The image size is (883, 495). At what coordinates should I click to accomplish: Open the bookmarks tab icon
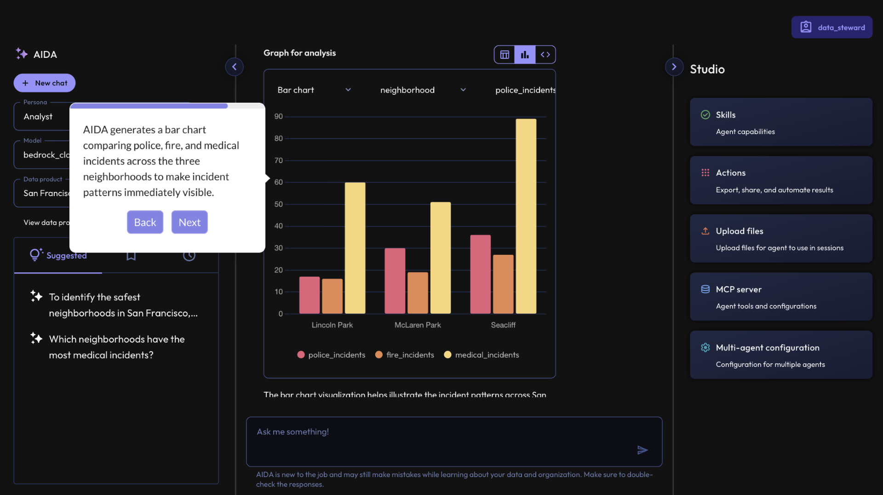click(131, 256)
